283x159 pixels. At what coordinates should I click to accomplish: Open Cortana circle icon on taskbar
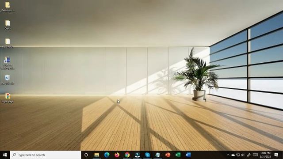pos(86,155)
